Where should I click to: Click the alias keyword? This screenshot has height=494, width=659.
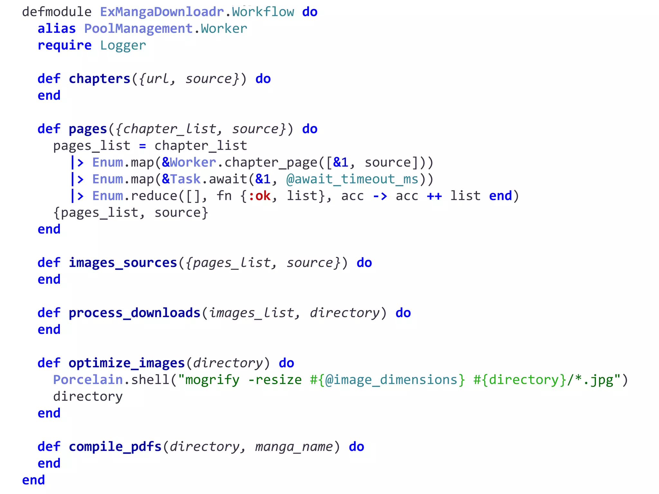[57, 29]
